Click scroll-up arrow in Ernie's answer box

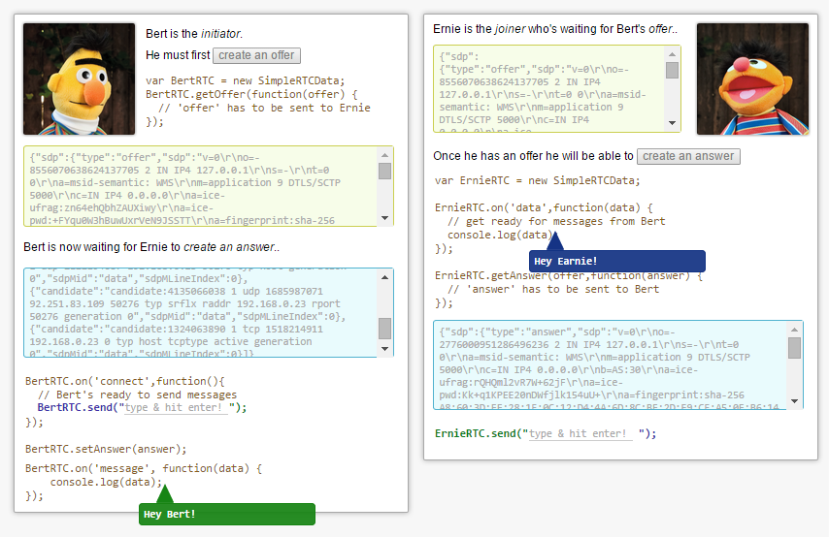pyautogui.click(x=794, y=330)
